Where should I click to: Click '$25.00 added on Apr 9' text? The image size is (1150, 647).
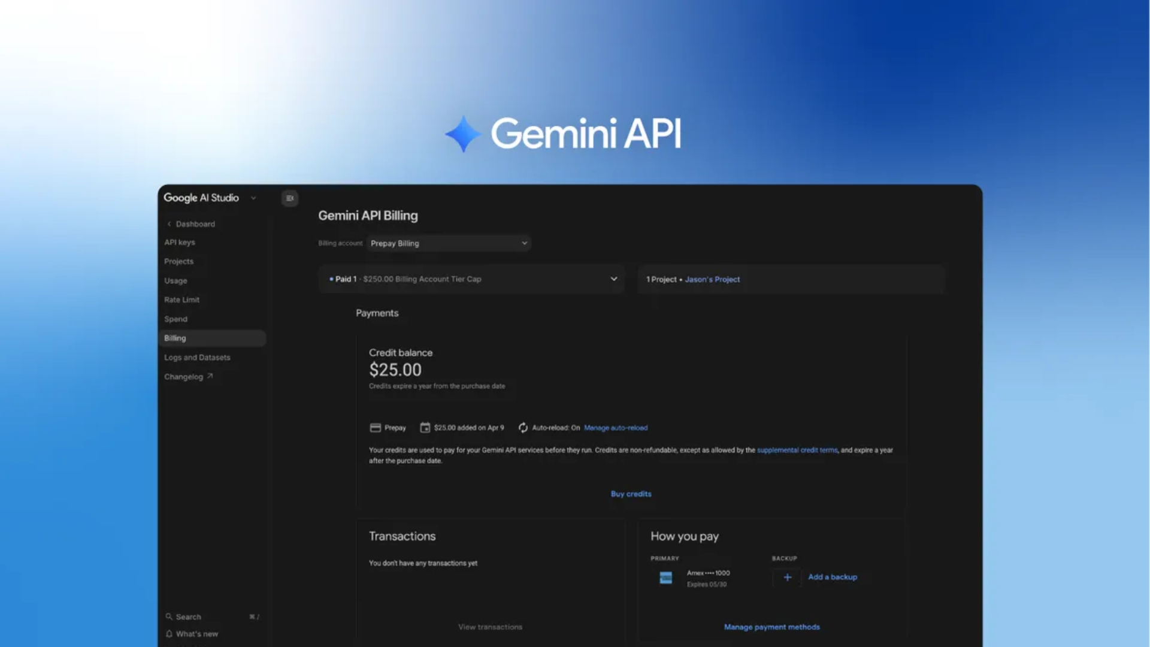tap(469, 428)
